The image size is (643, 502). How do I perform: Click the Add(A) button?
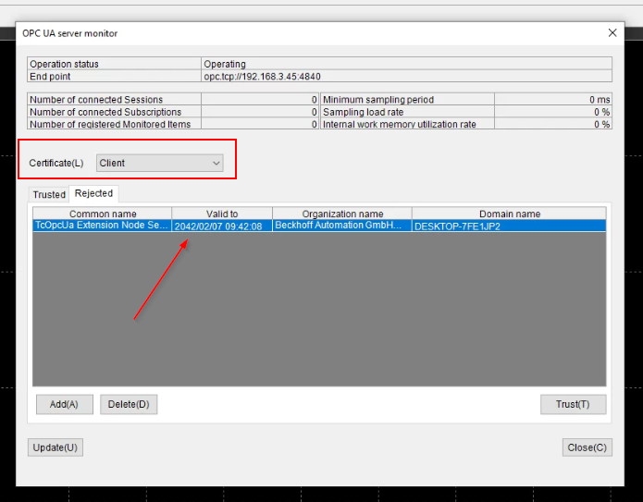pos(65,405)
